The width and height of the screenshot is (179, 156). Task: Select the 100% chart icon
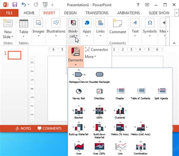[99, 110]
